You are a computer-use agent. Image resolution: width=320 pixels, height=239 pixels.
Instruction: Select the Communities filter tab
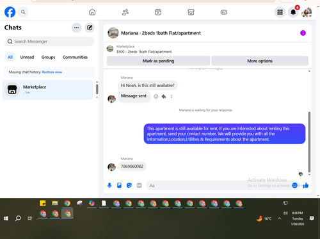pyautogui.click(x=75, y=57)
